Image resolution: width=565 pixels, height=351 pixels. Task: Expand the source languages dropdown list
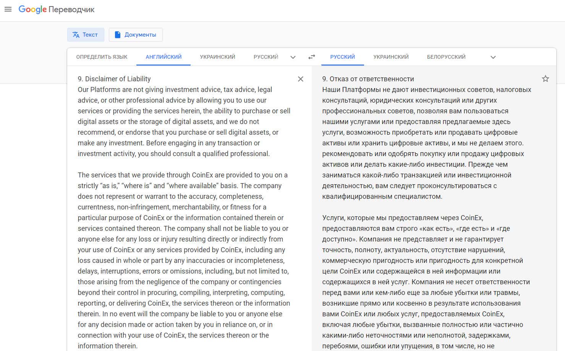[x=293, y=57]
